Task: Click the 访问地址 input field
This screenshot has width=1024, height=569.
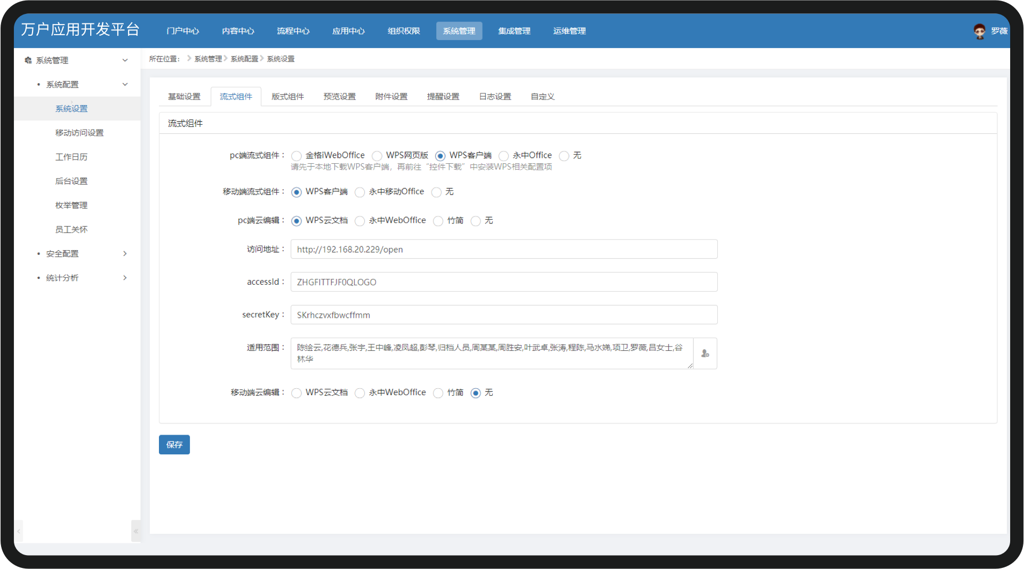Action: pyautogui.click(x=504, y=249)
